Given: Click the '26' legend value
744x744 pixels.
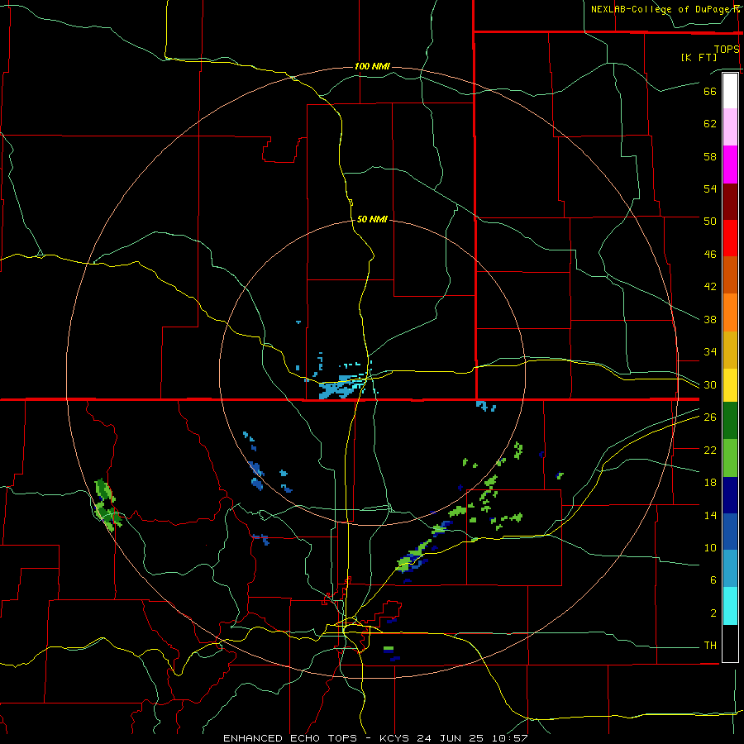Looking at the screenshot, I should pos(710,417).
